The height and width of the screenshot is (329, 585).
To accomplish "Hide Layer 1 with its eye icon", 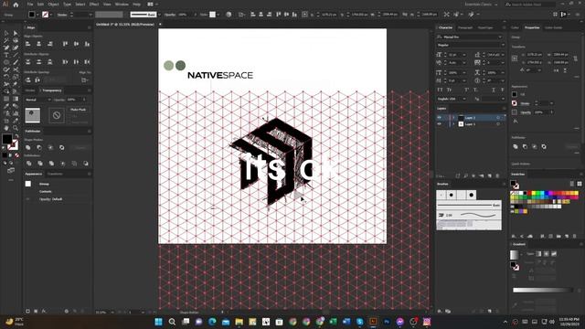I will click(439, 124).
